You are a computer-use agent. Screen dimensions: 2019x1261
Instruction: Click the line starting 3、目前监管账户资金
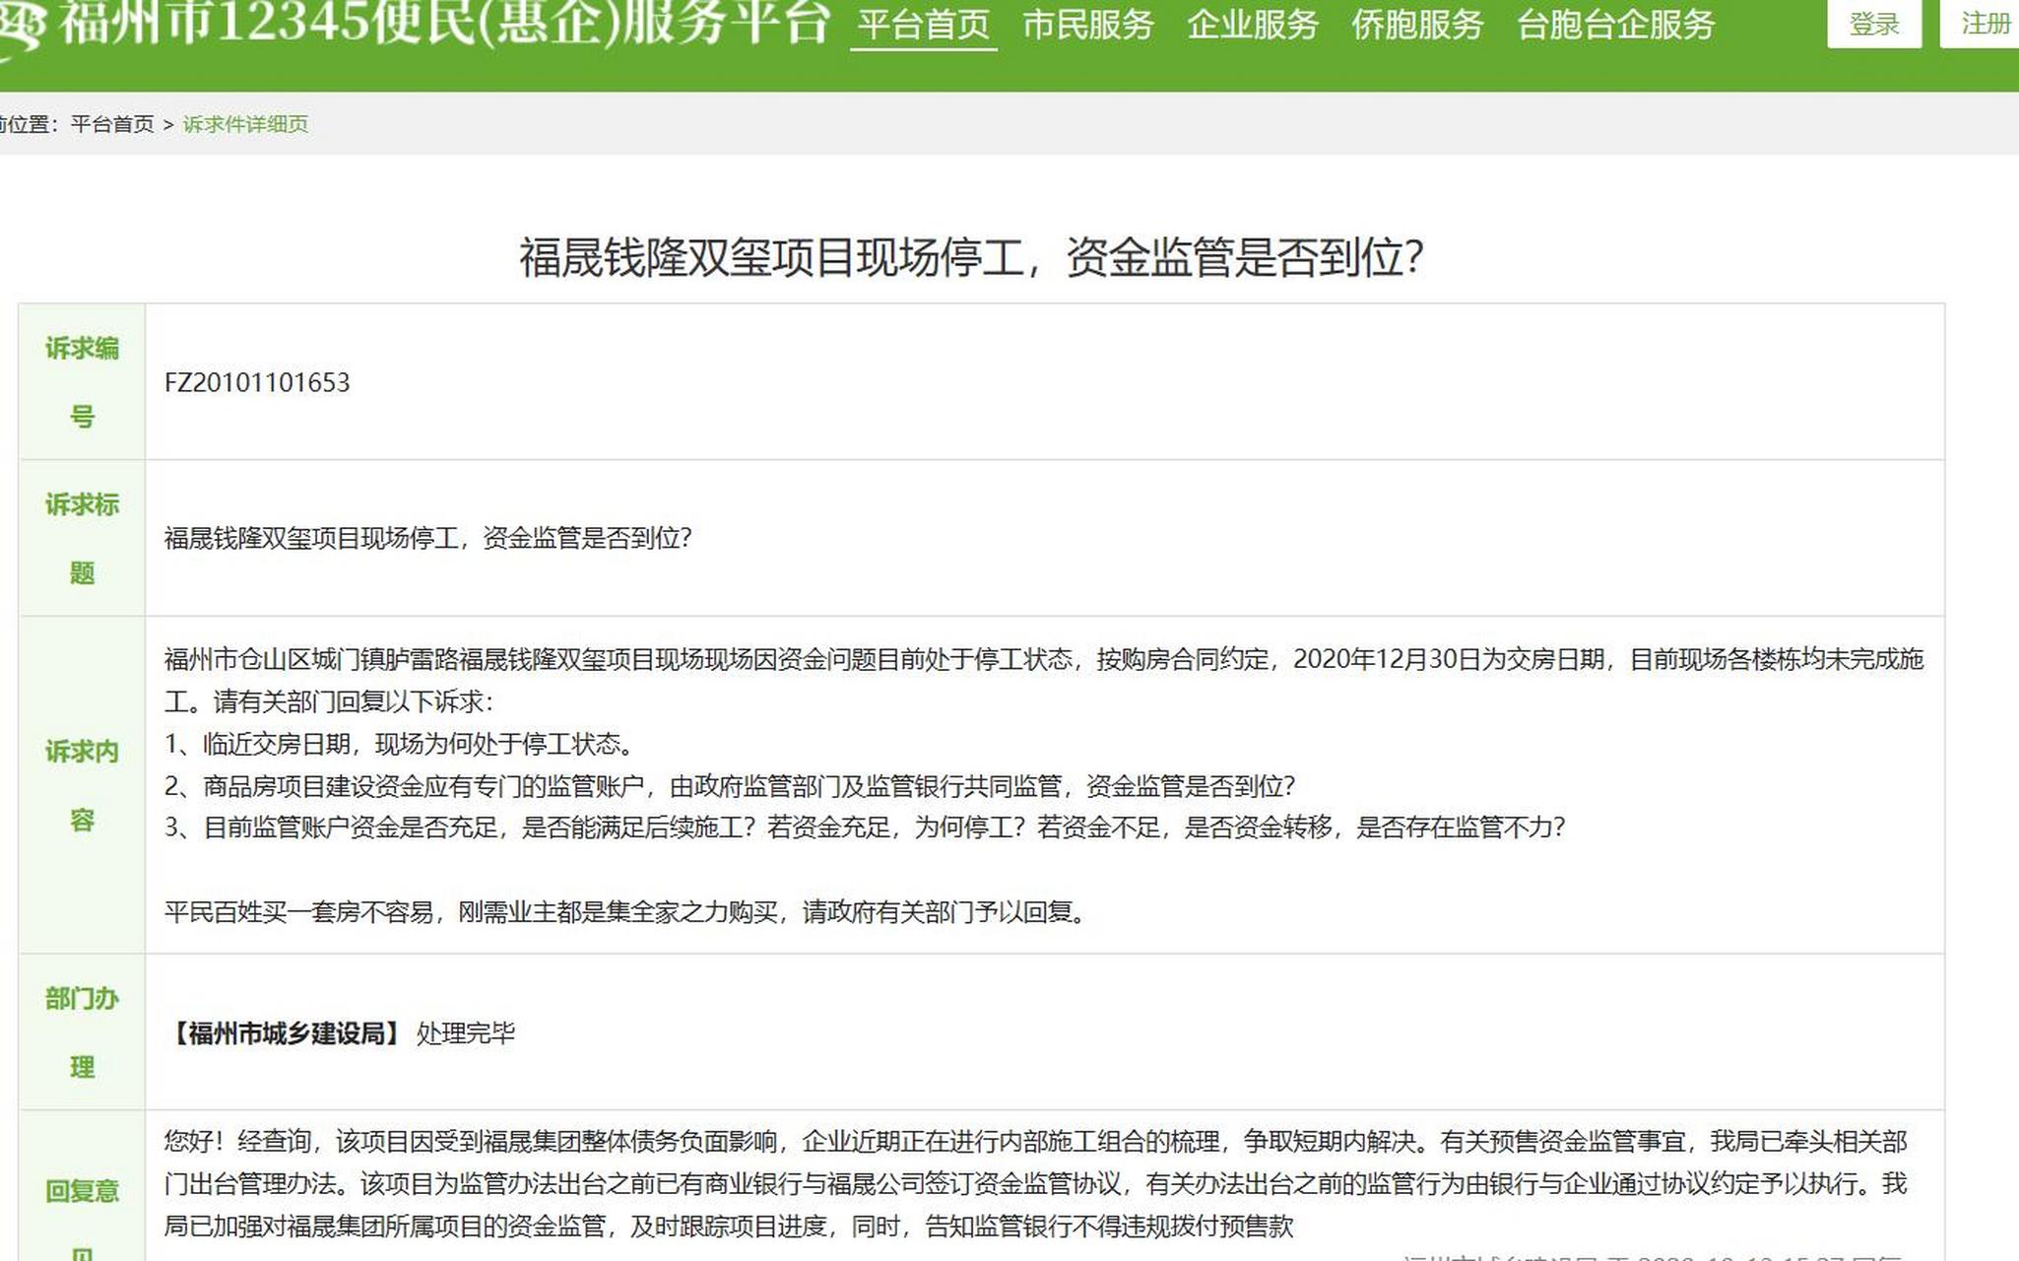(x=865, y=828)
